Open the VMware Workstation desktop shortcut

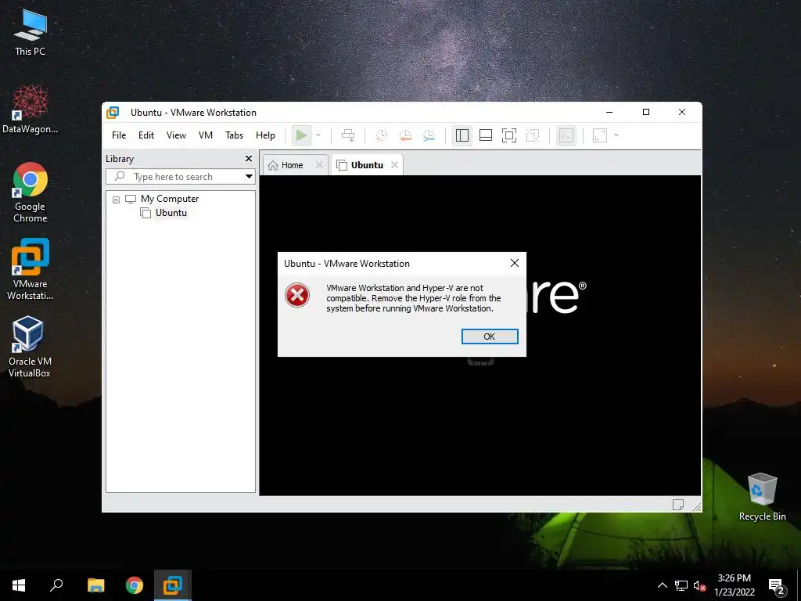tap(31, 269)
